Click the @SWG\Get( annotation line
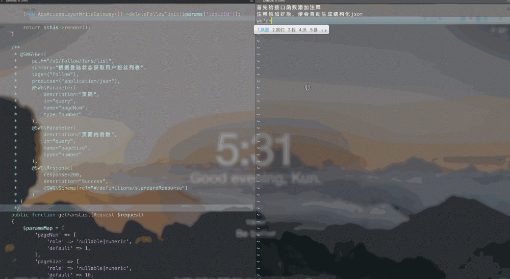510x279 pixels. tap(33, 54)
